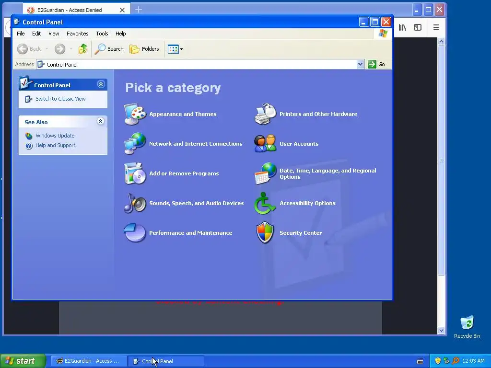The width and height of the screenshot is (491, 368).
Task: Open the User Accounts people icon
Action: (265, 144)
